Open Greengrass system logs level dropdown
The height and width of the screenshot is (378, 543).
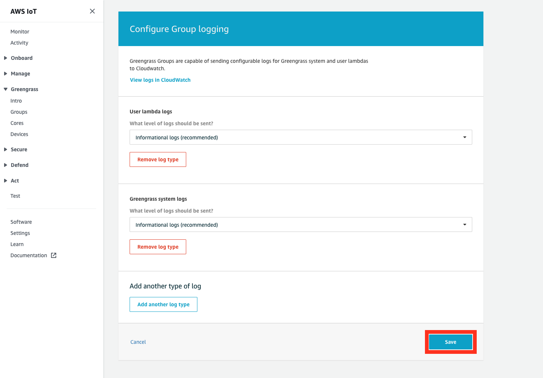pos(301,224)
